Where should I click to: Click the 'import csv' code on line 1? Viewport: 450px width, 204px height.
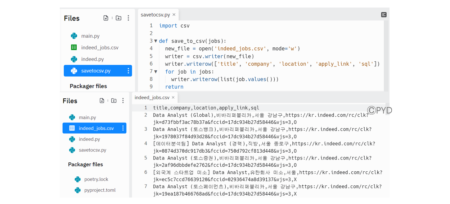click(x=174, y=26)
